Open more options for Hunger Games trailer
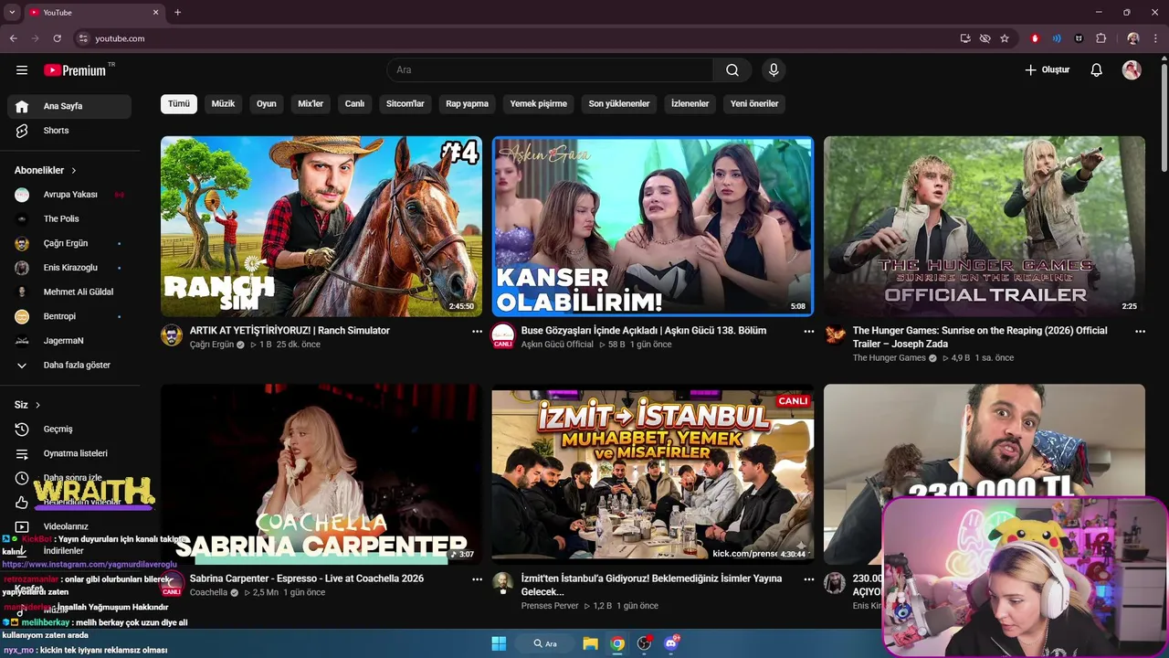Screen dimensions: 1169x658 point(1140,332)
